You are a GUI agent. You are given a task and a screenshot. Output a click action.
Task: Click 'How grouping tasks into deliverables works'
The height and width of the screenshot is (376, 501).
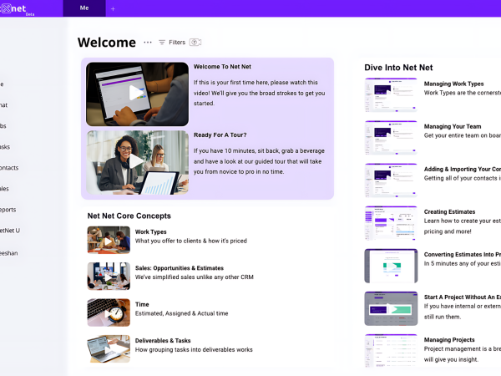[x=194, y=350]
